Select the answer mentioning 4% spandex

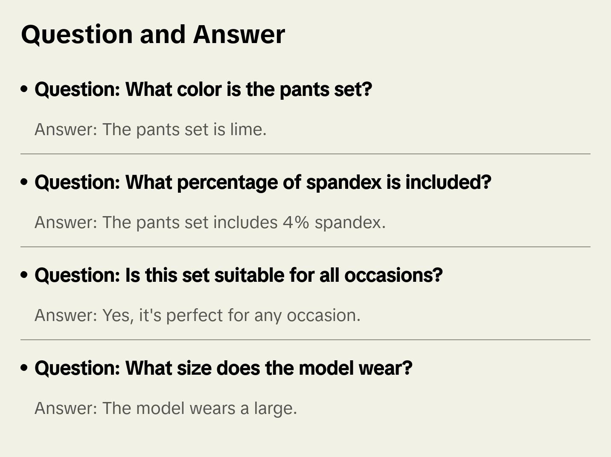(x=210, y=223)
